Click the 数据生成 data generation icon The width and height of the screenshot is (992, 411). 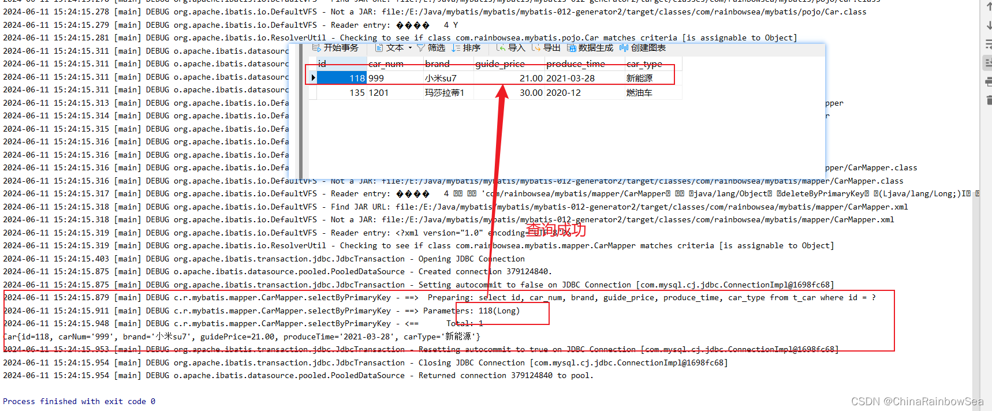[x=572, y=48]
